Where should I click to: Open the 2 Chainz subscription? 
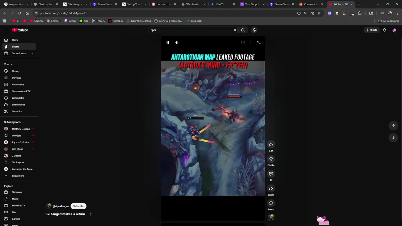pyautogui.click(x=19, y=156)
